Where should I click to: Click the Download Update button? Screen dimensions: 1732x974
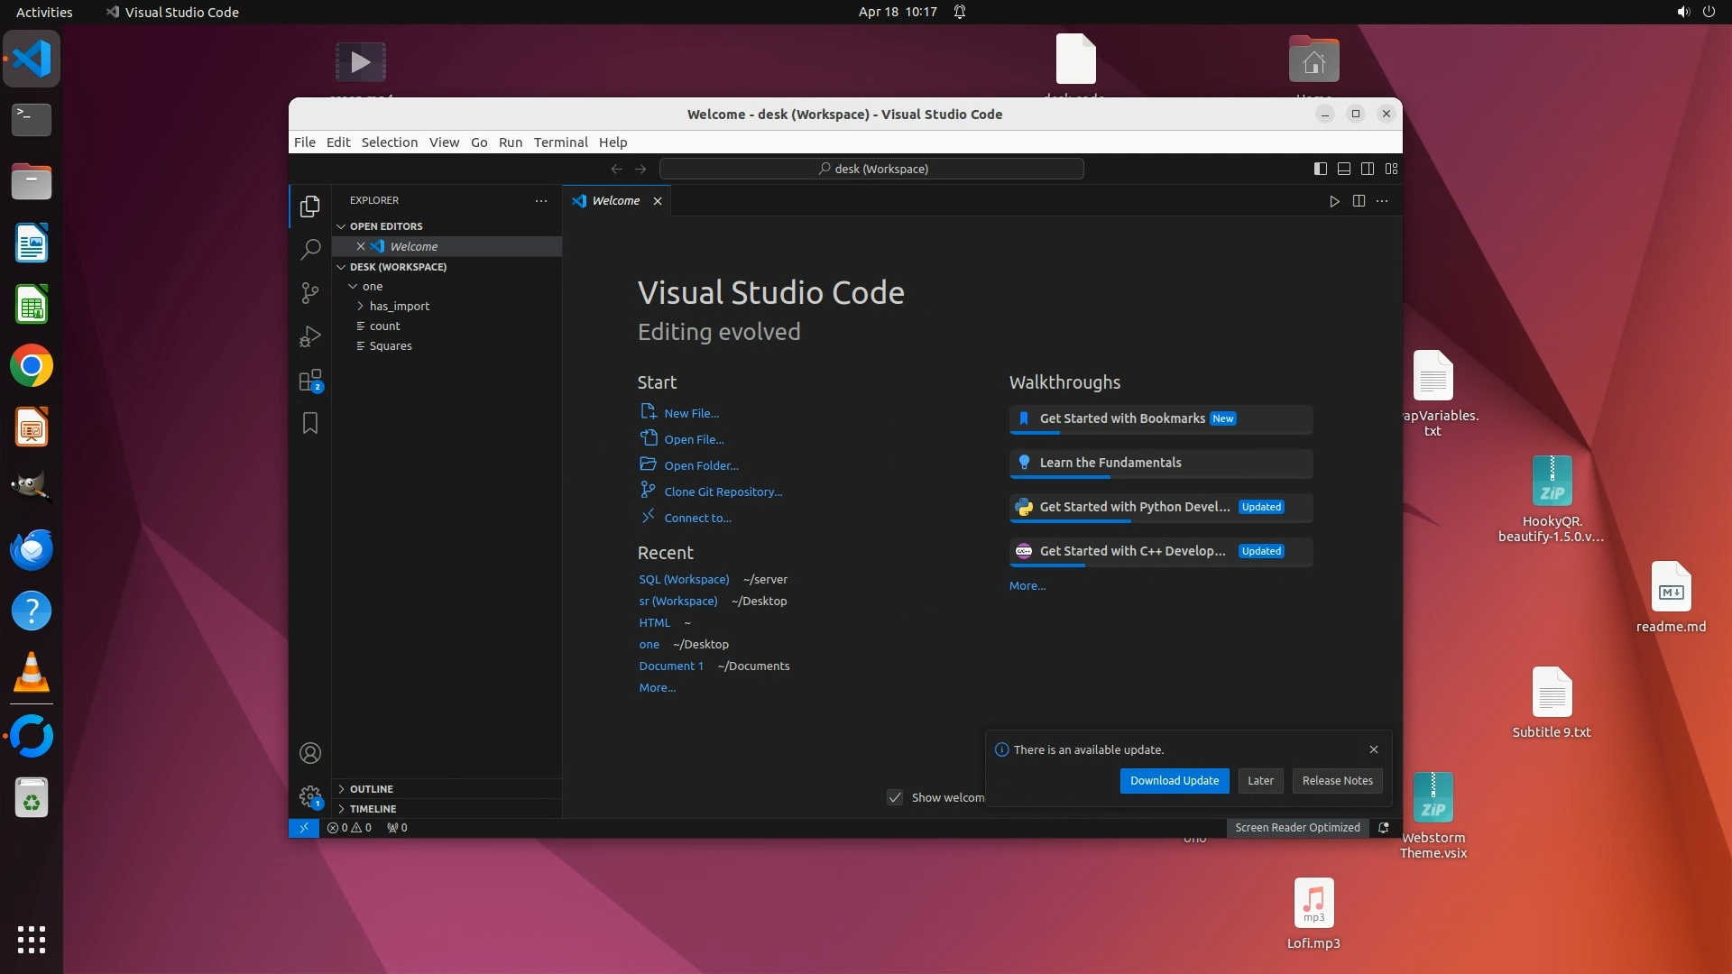(x=1174, y=781)
